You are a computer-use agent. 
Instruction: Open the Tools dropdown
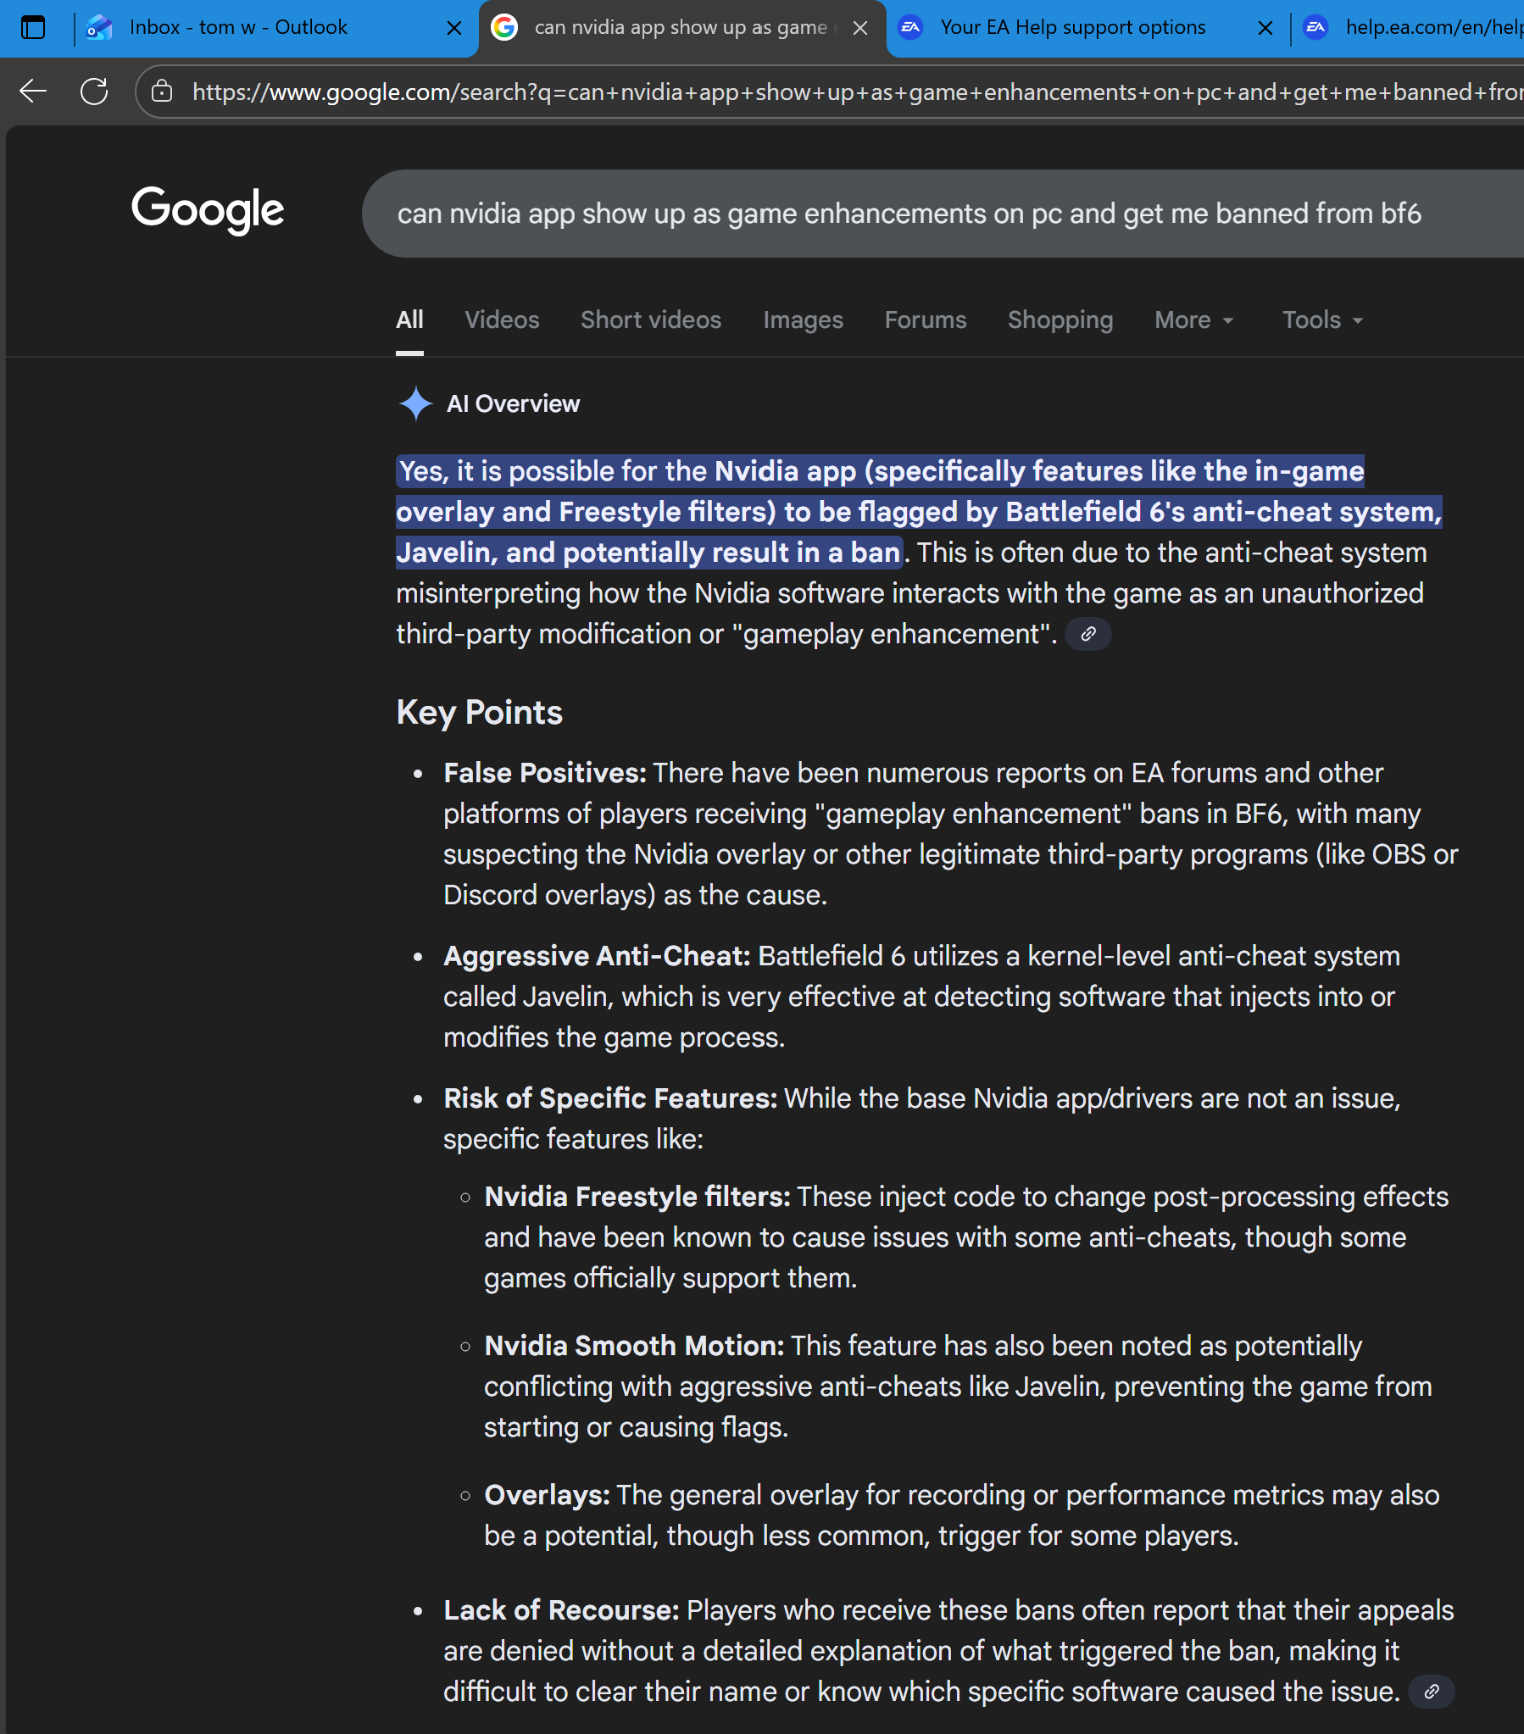[x=1321, y=320]
